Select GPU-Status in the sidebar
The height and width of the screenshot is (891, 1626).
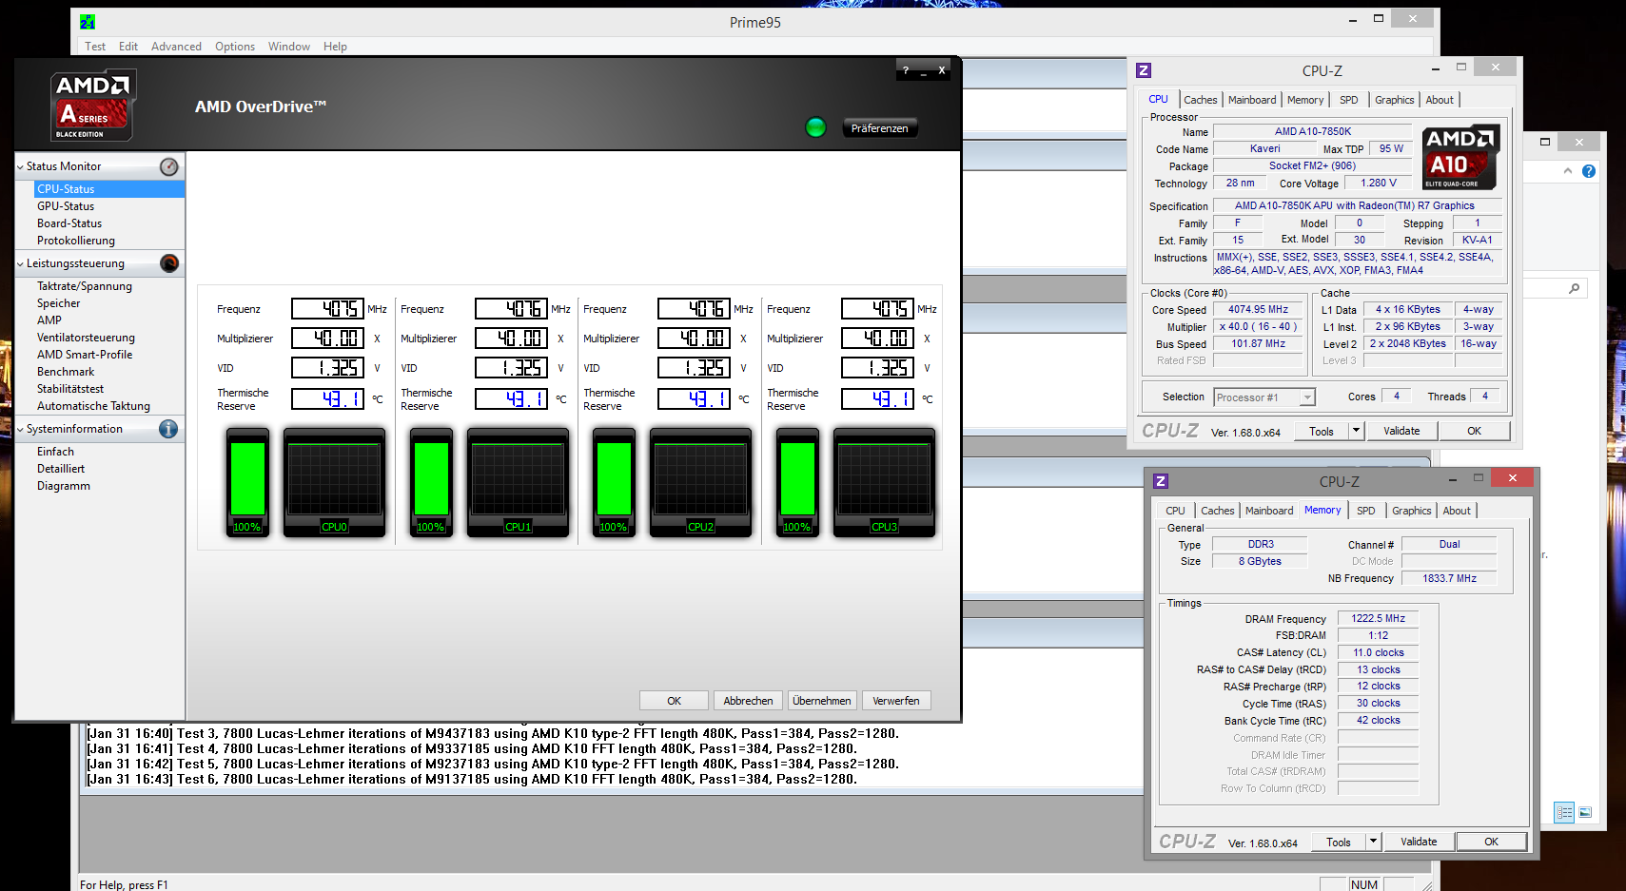point(66,206)
